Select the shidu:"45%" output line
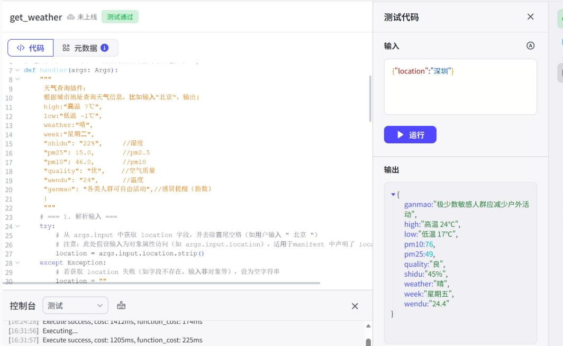Screen dimensions: 563x346 (426, 274)
